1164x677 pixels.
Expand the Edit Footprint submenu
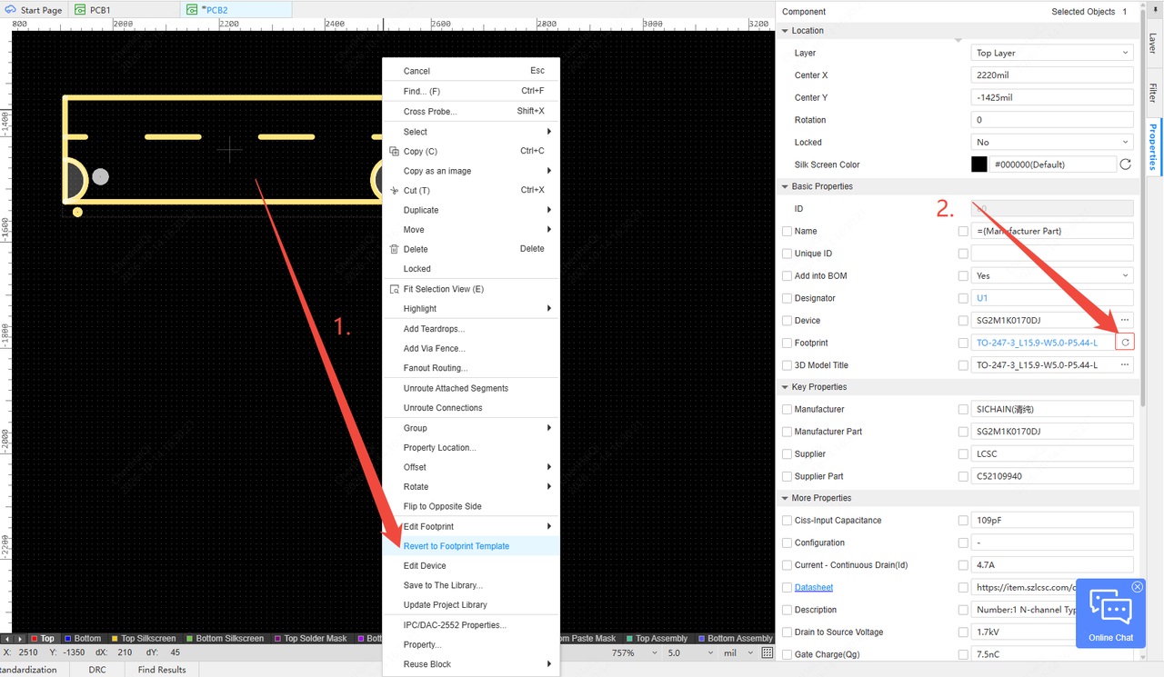[x=471, y=526]
